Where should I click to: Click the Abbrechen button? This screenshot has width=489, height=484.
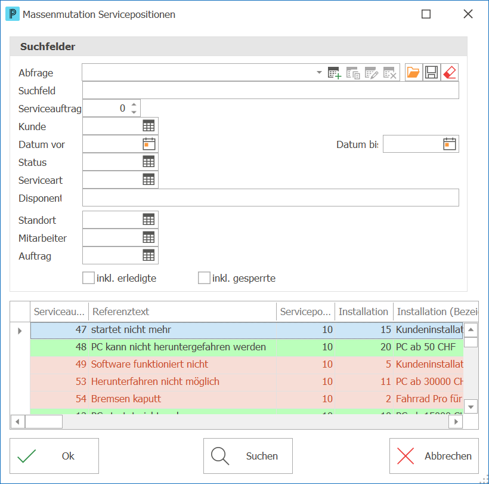434,456
